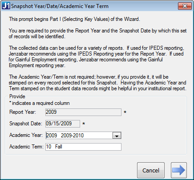Click the Snapshot Date label
The height and width of the screenshot is (180, 194).
click(26, 124)
